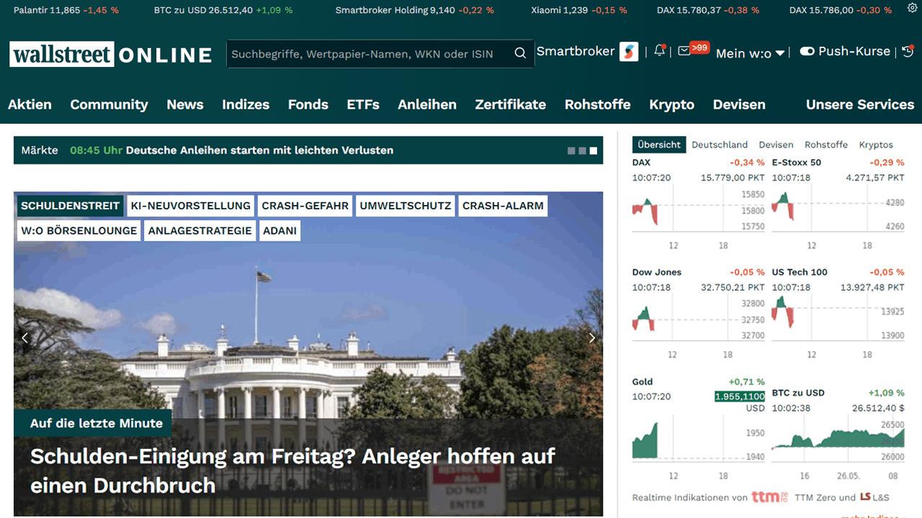The height and width of the screenshot is (518, 922).
Task: Open the Aktien menu
Action: (x=30, y=104)
